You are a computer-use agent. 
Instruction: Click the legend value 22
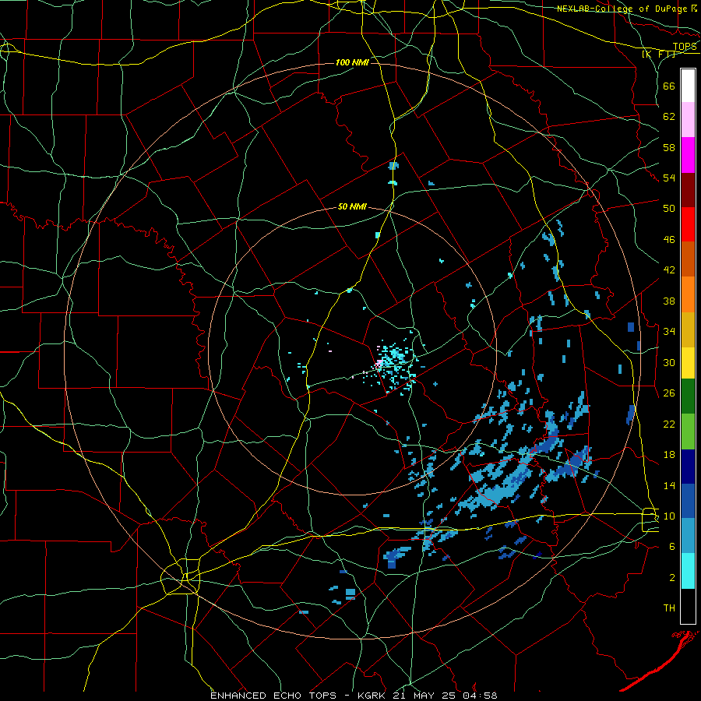(669, 424)
